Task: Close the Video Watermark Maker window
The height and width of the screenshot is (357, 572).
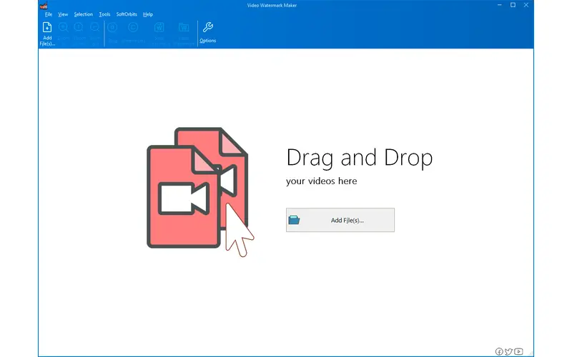Action: click(x=526, y=5)
